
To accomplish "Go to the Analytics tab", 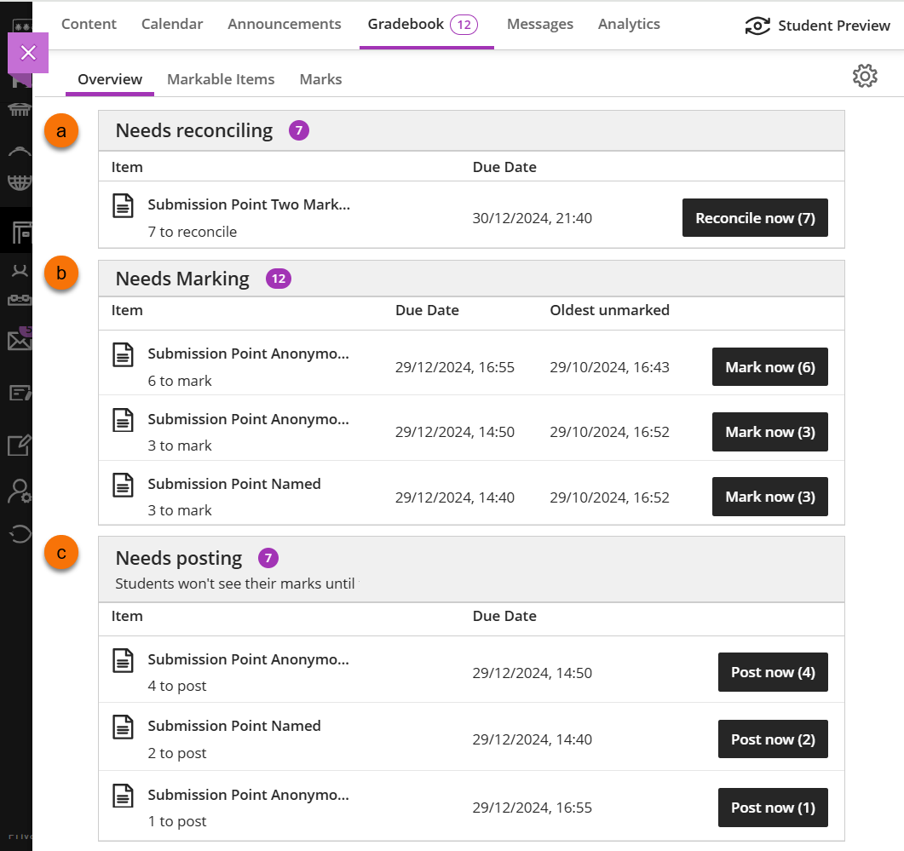I will tap(629, 24).
